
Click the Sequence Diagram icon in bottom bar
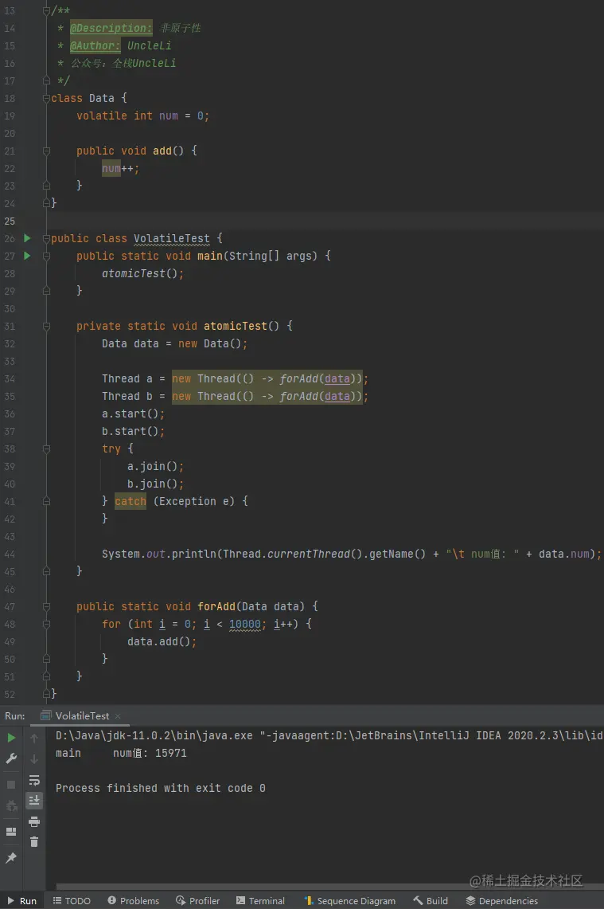(309, 900)
